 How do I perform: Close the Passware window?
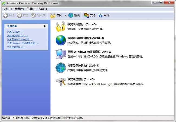pos(169,2)
